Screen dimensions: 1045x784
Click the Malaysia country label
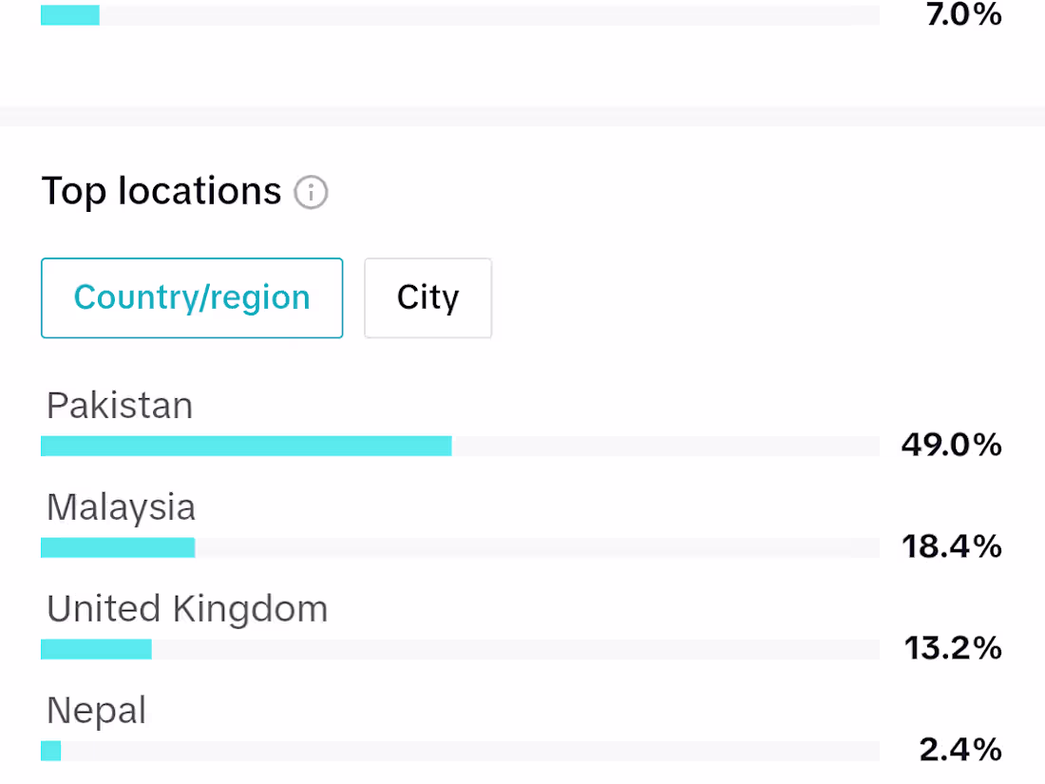point(121,507)
